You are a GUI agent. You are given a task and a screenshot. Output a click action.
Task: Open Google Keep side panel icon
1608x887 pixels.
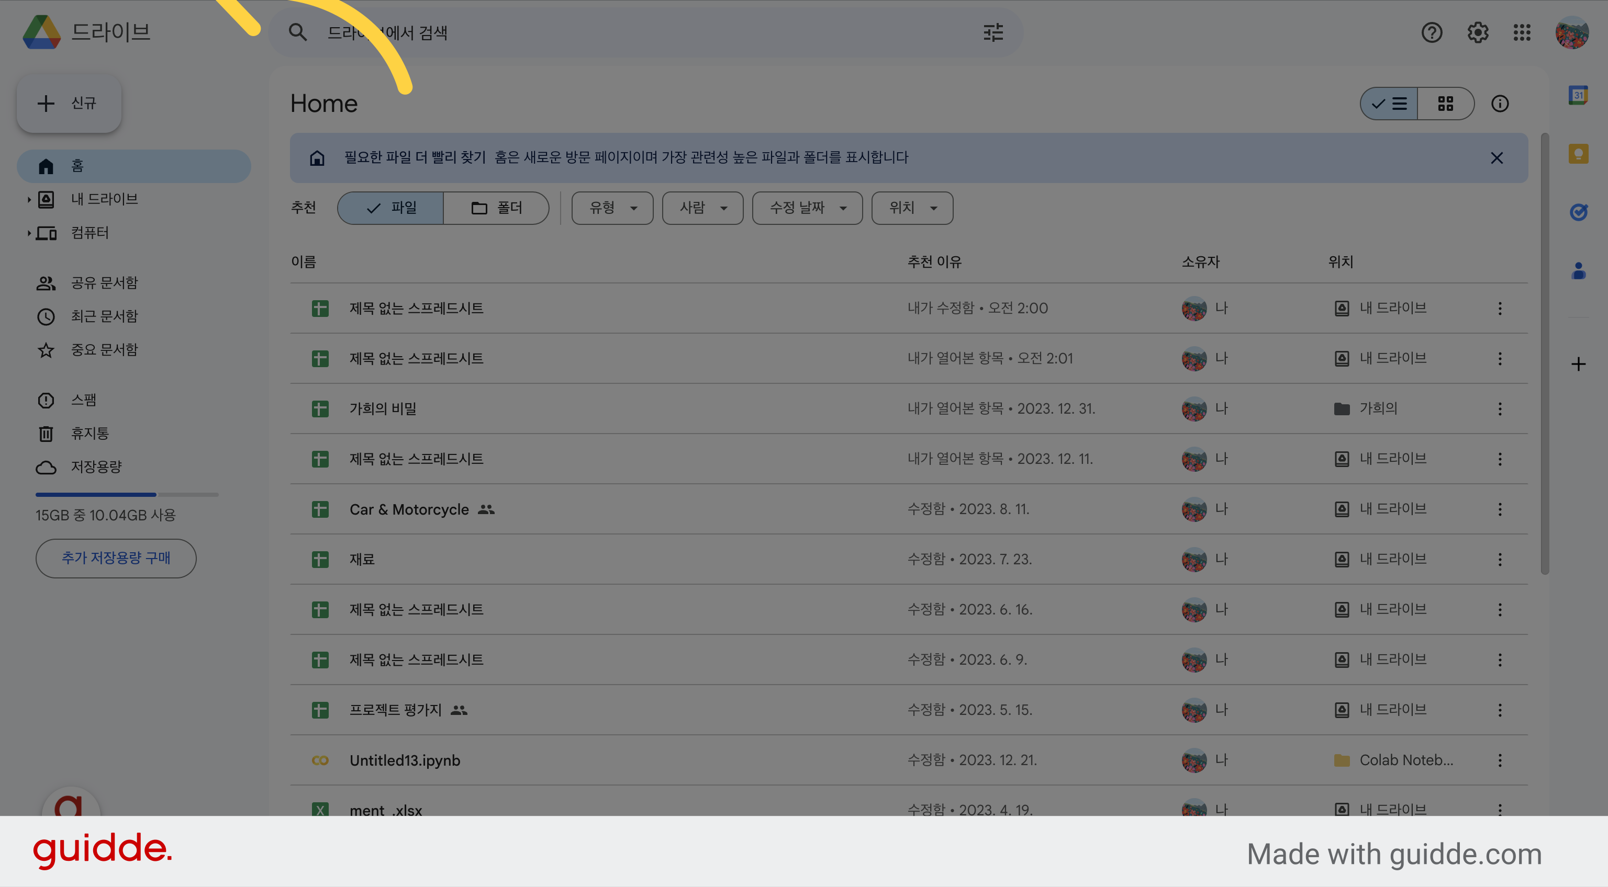pyautogui.click(x=1578, y=153)
